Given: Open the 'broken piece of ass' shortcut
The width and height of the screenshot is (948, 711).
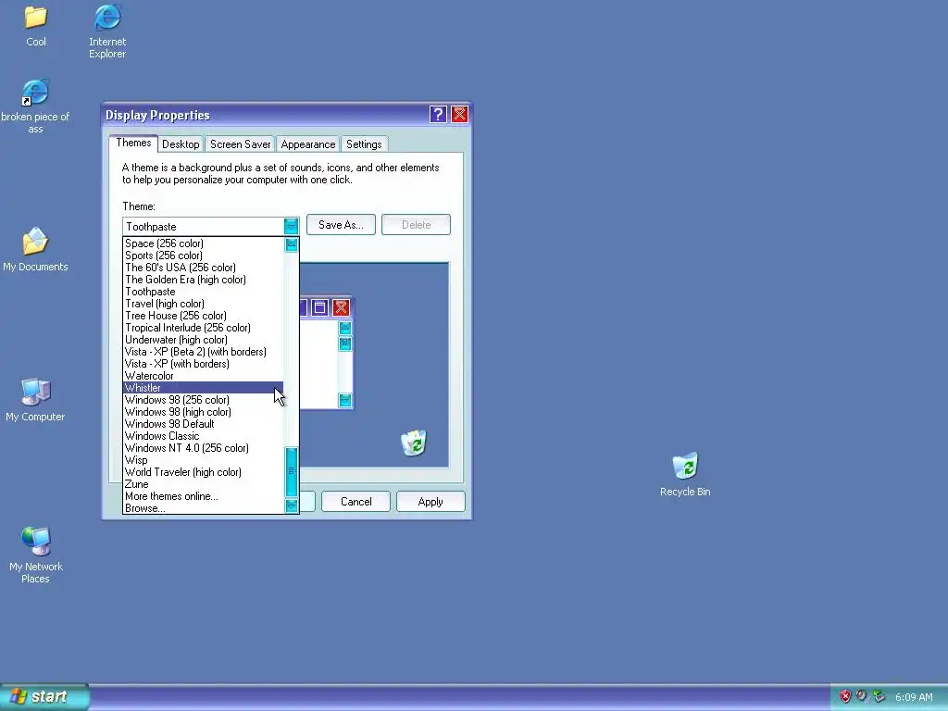Looking at the screenshot, I should (35, 106).
